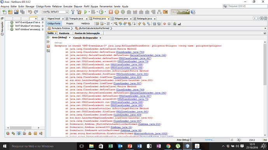Image resolution: width=268 pixels, height=150 pixels.
Task: Switch to the Poligono.java tab
Action: (121, 19)
